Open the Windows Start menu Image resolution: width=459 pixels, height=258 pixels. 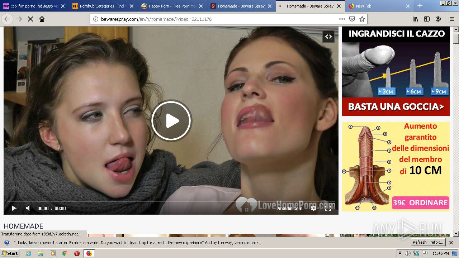click(x=10, y=253)
